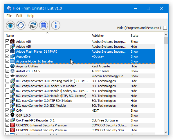The width and height of the screenshot is (173, 140).
Task: Check the Argente Utilities checkbox
Action: [7, 66]
